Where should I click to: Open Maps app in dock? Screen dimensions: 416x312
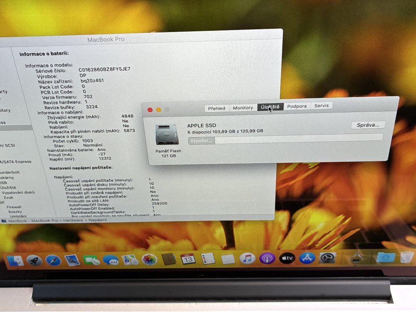130,260
